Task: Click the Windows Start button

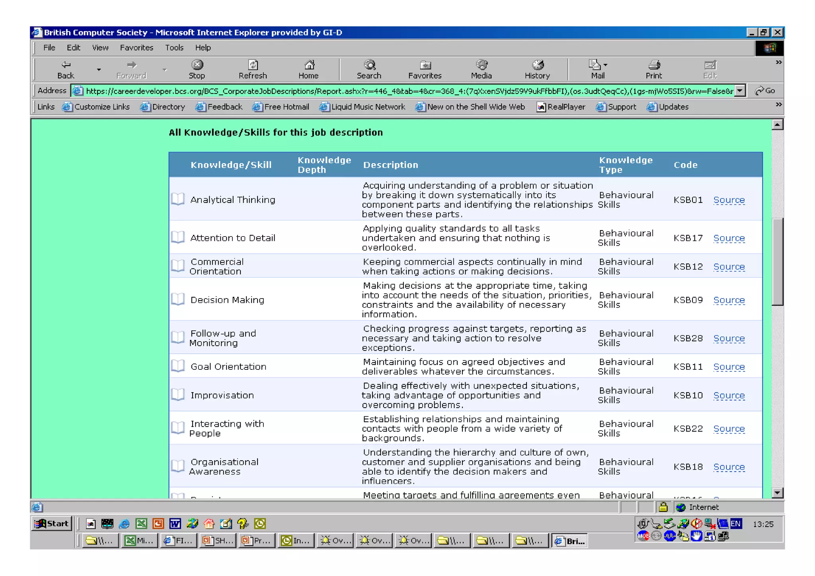Action: [52, 523]
